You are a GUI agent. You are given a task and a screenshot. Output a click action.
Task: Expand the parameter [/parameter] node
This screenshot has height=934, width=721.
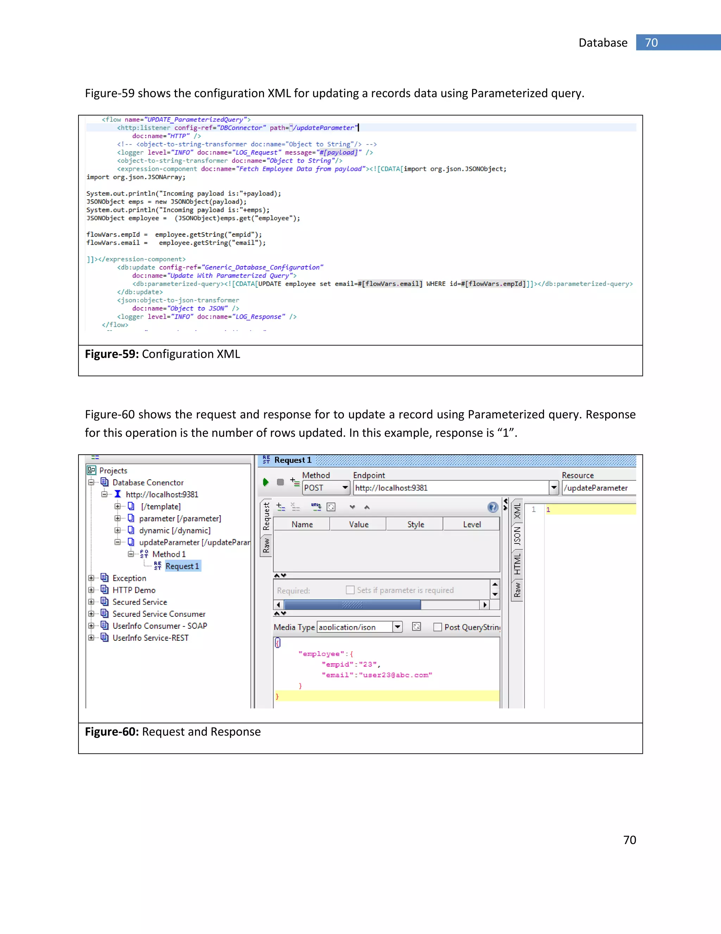pos(118,518)
